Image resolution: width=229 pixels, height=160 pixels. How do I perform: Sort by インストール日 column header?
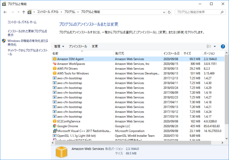pyautogui.click(x=172, y=53)
